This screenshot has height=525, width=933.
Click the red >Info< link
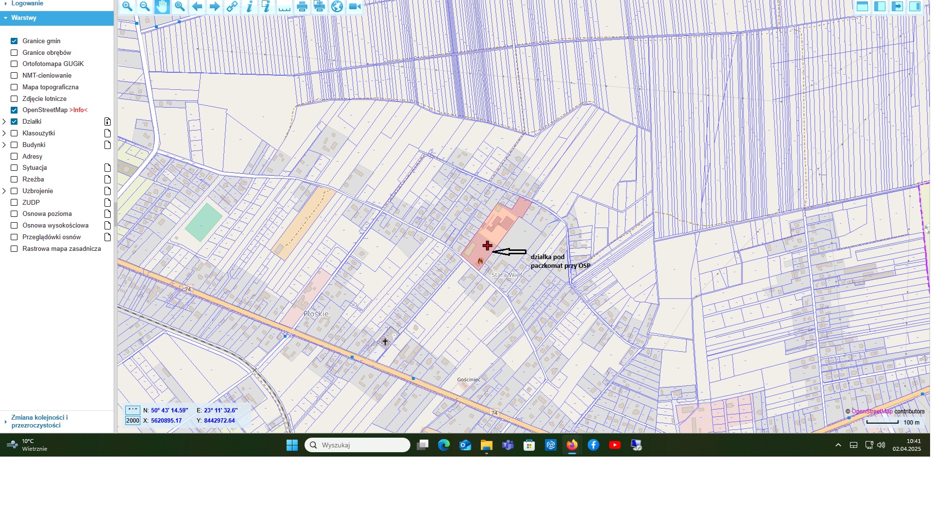(x=78, y=110)
